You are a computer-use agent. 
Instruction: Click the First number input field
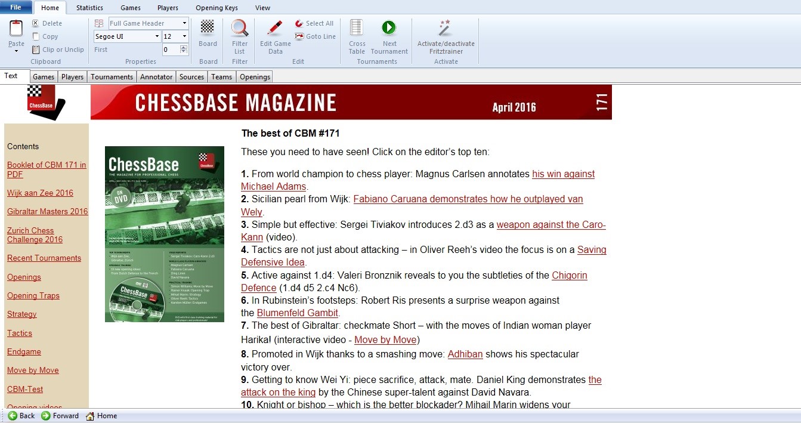click(171, 50)
